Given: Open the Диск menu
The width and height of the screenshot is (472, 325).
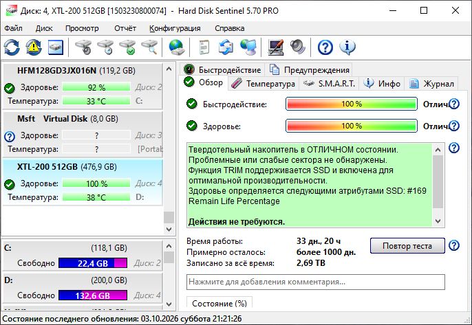Looking at the screenshot, I should 44,28.
